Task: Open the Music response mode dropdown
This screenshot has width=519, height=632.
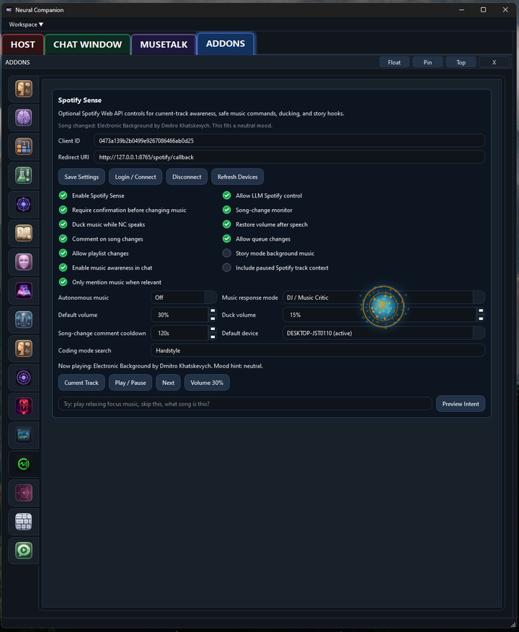Action: click(x=383, y=298)
